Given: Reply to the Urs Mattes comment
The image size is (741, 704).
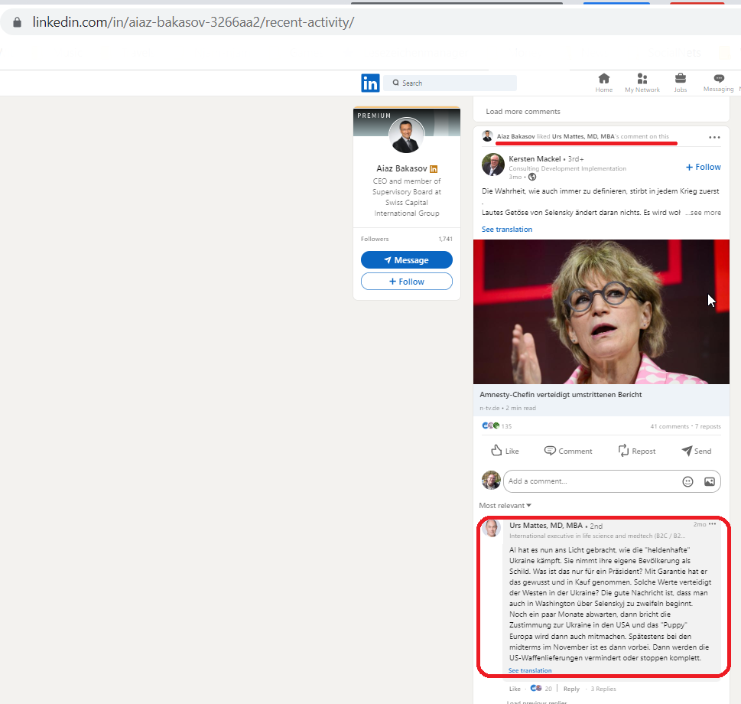Looking at the screenshot, I should point(571,689).
